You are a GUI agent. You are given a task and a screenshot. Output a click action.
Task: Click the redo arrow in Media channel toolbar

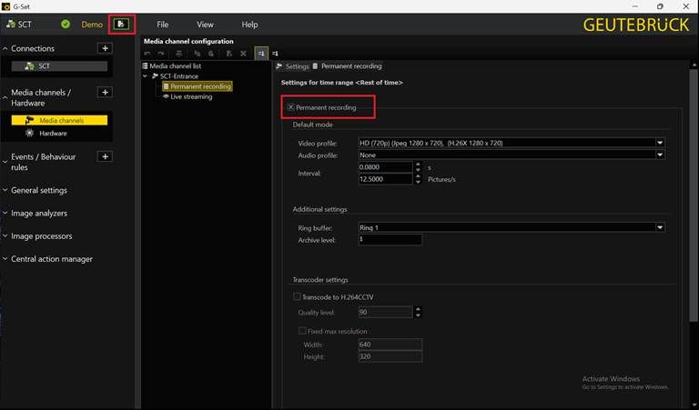tap(161, 54)
